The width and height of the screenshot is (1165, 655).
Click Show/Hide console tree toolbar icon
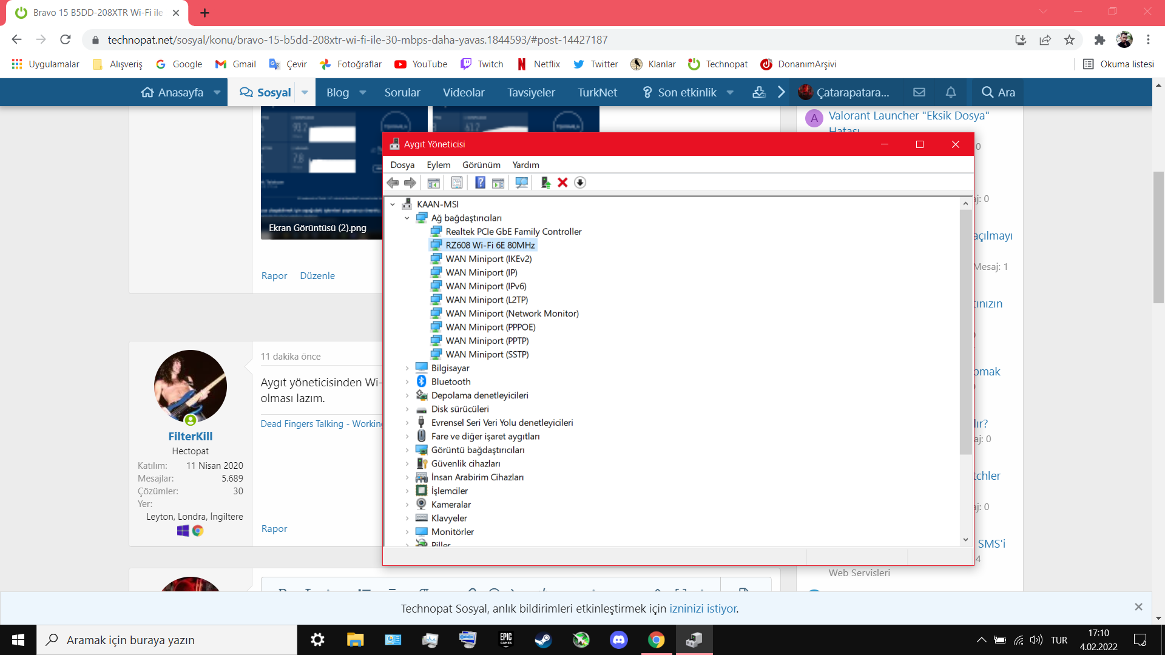[x=433, y=183]
